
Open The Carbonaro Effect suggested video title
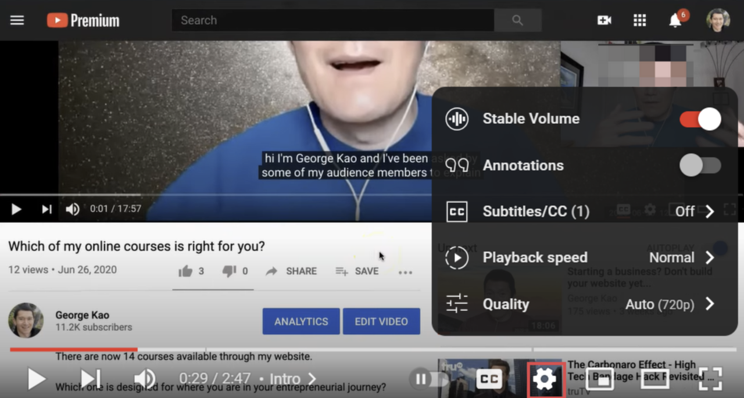tap(641, 371)
